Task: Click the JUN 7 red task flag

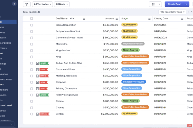Action: [44, 89]
